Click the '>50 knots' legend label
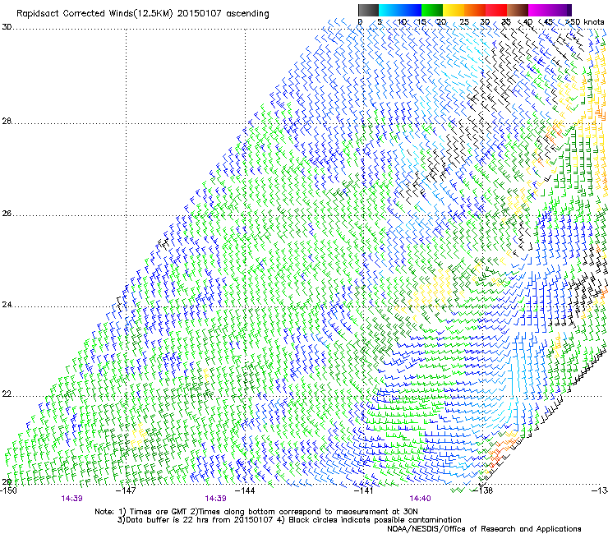 point(585,22)
